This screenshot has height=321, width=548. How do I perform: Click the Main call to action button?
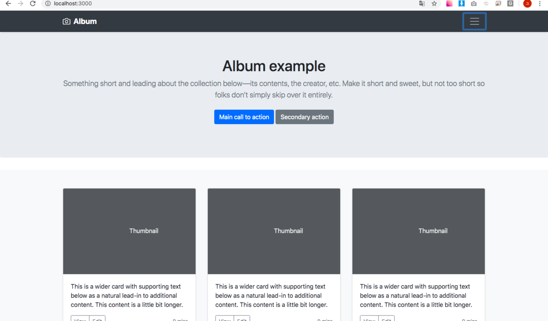coord(244,117)
